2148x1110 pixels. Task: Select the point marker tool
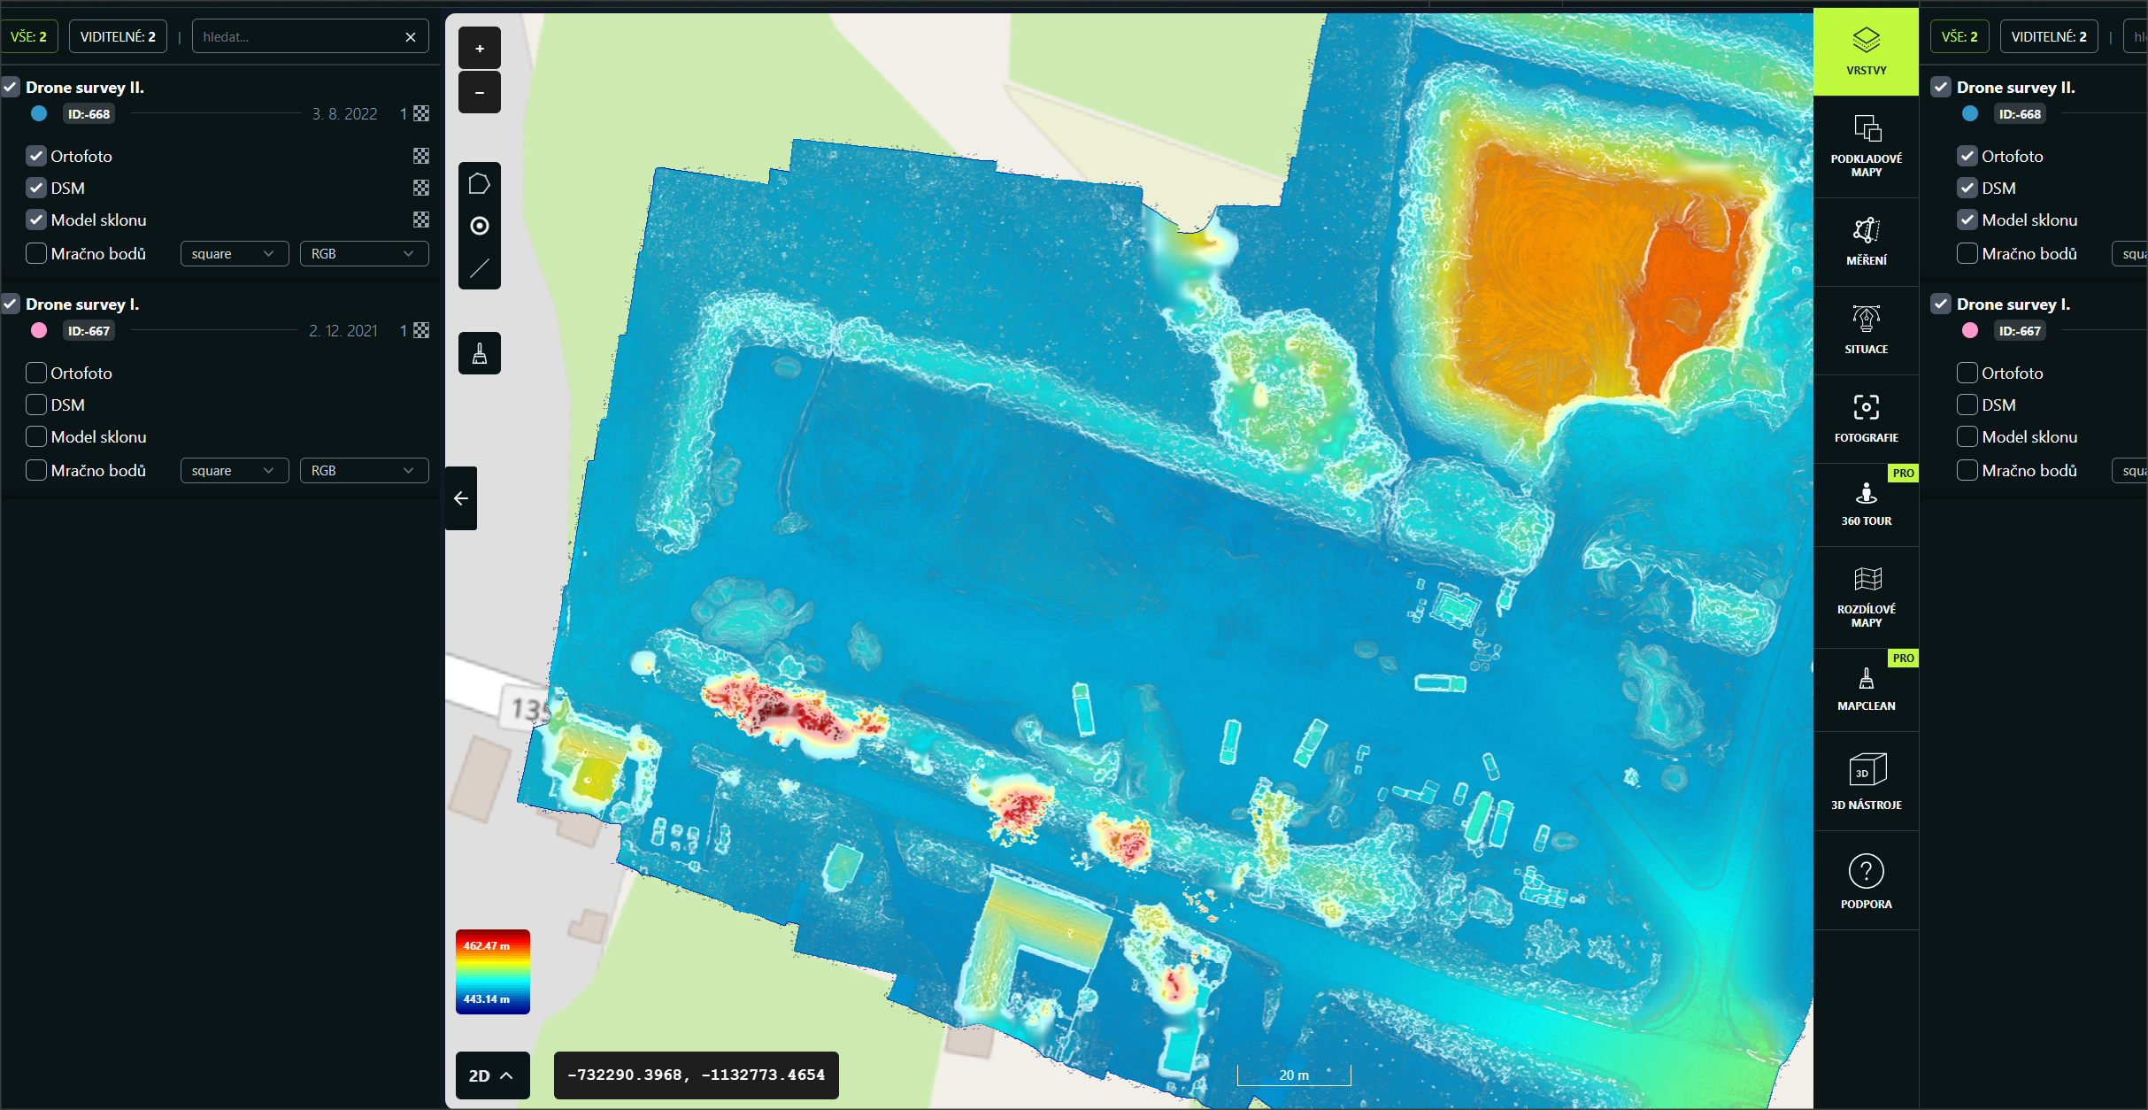point(480,226)
